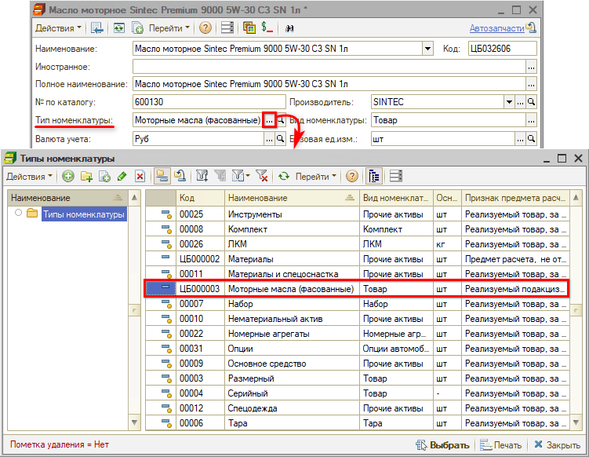Toggle the hierarchical view button
The image size is (589, 457).
162,177
